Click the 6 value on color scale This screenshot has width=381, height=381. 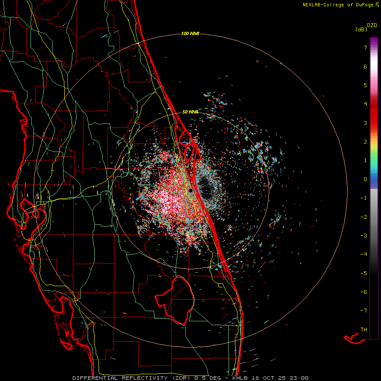(x=365, y=66)
